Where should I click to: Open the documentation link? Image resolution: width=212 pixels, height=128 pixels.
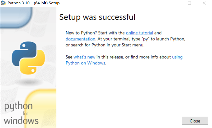[80, 39]
